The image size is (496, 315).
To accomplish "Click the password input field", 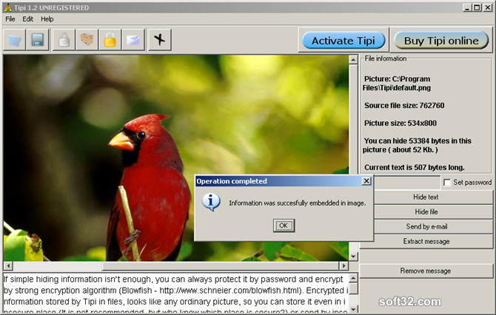I will 407,183.
